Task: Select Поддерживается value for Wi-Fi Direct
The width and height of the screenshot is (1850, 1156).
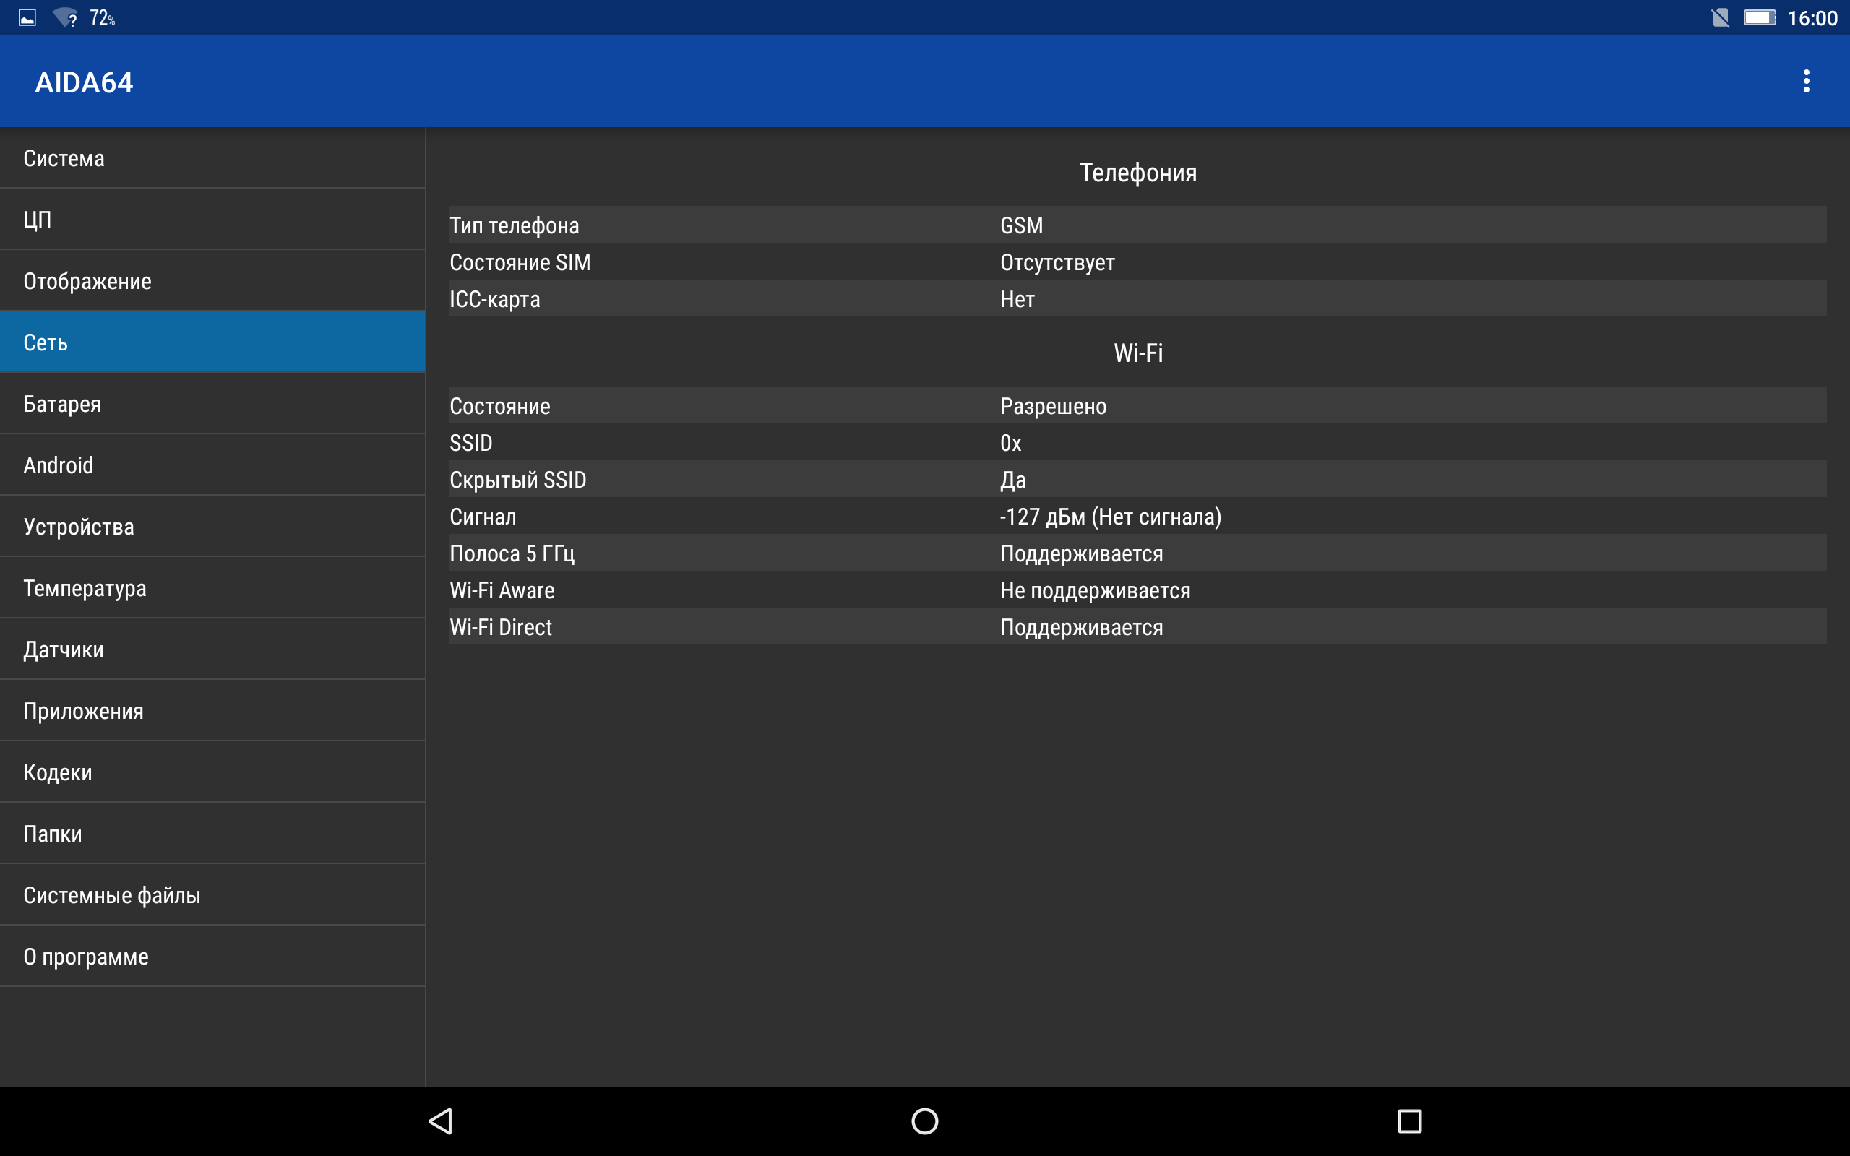Action: coord(1081,627)
